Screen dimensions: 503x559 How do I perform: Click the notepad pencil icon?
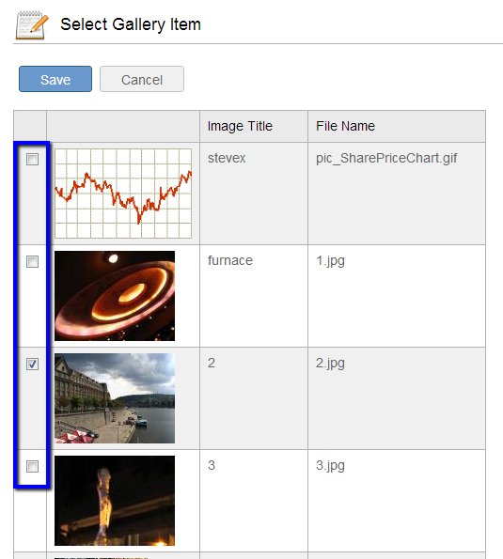32,24
